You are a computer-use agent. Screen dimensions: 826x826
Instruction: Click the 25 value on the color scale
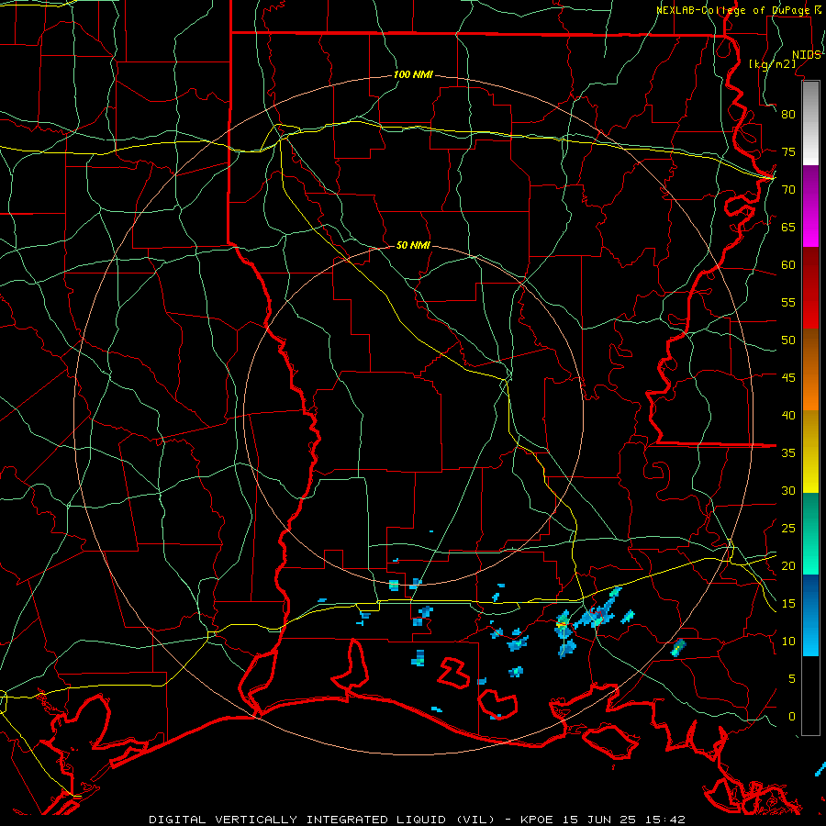pos(788,529)
